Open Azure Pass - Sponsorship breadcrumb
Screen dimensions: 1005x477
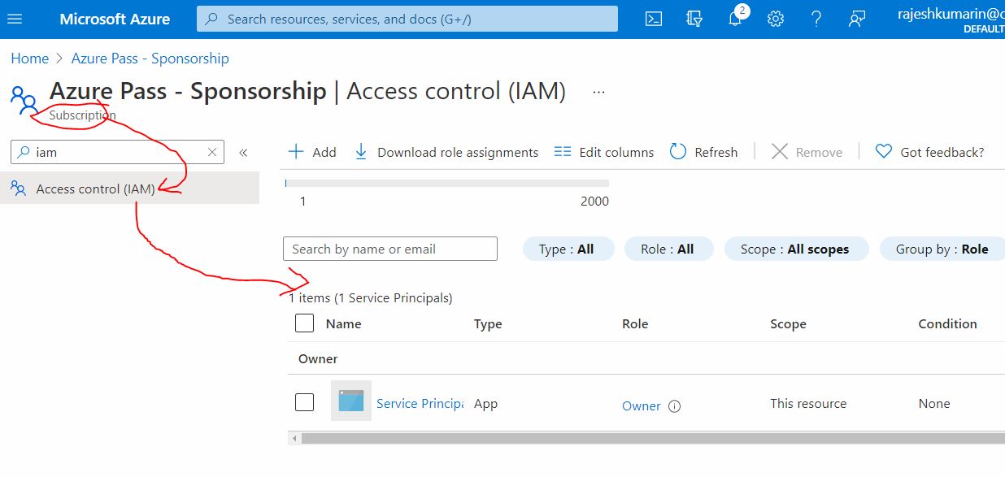(150, 59)
